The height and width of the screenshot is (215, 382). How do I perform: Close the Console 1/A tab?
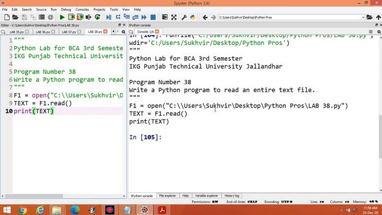pos(157,32)
